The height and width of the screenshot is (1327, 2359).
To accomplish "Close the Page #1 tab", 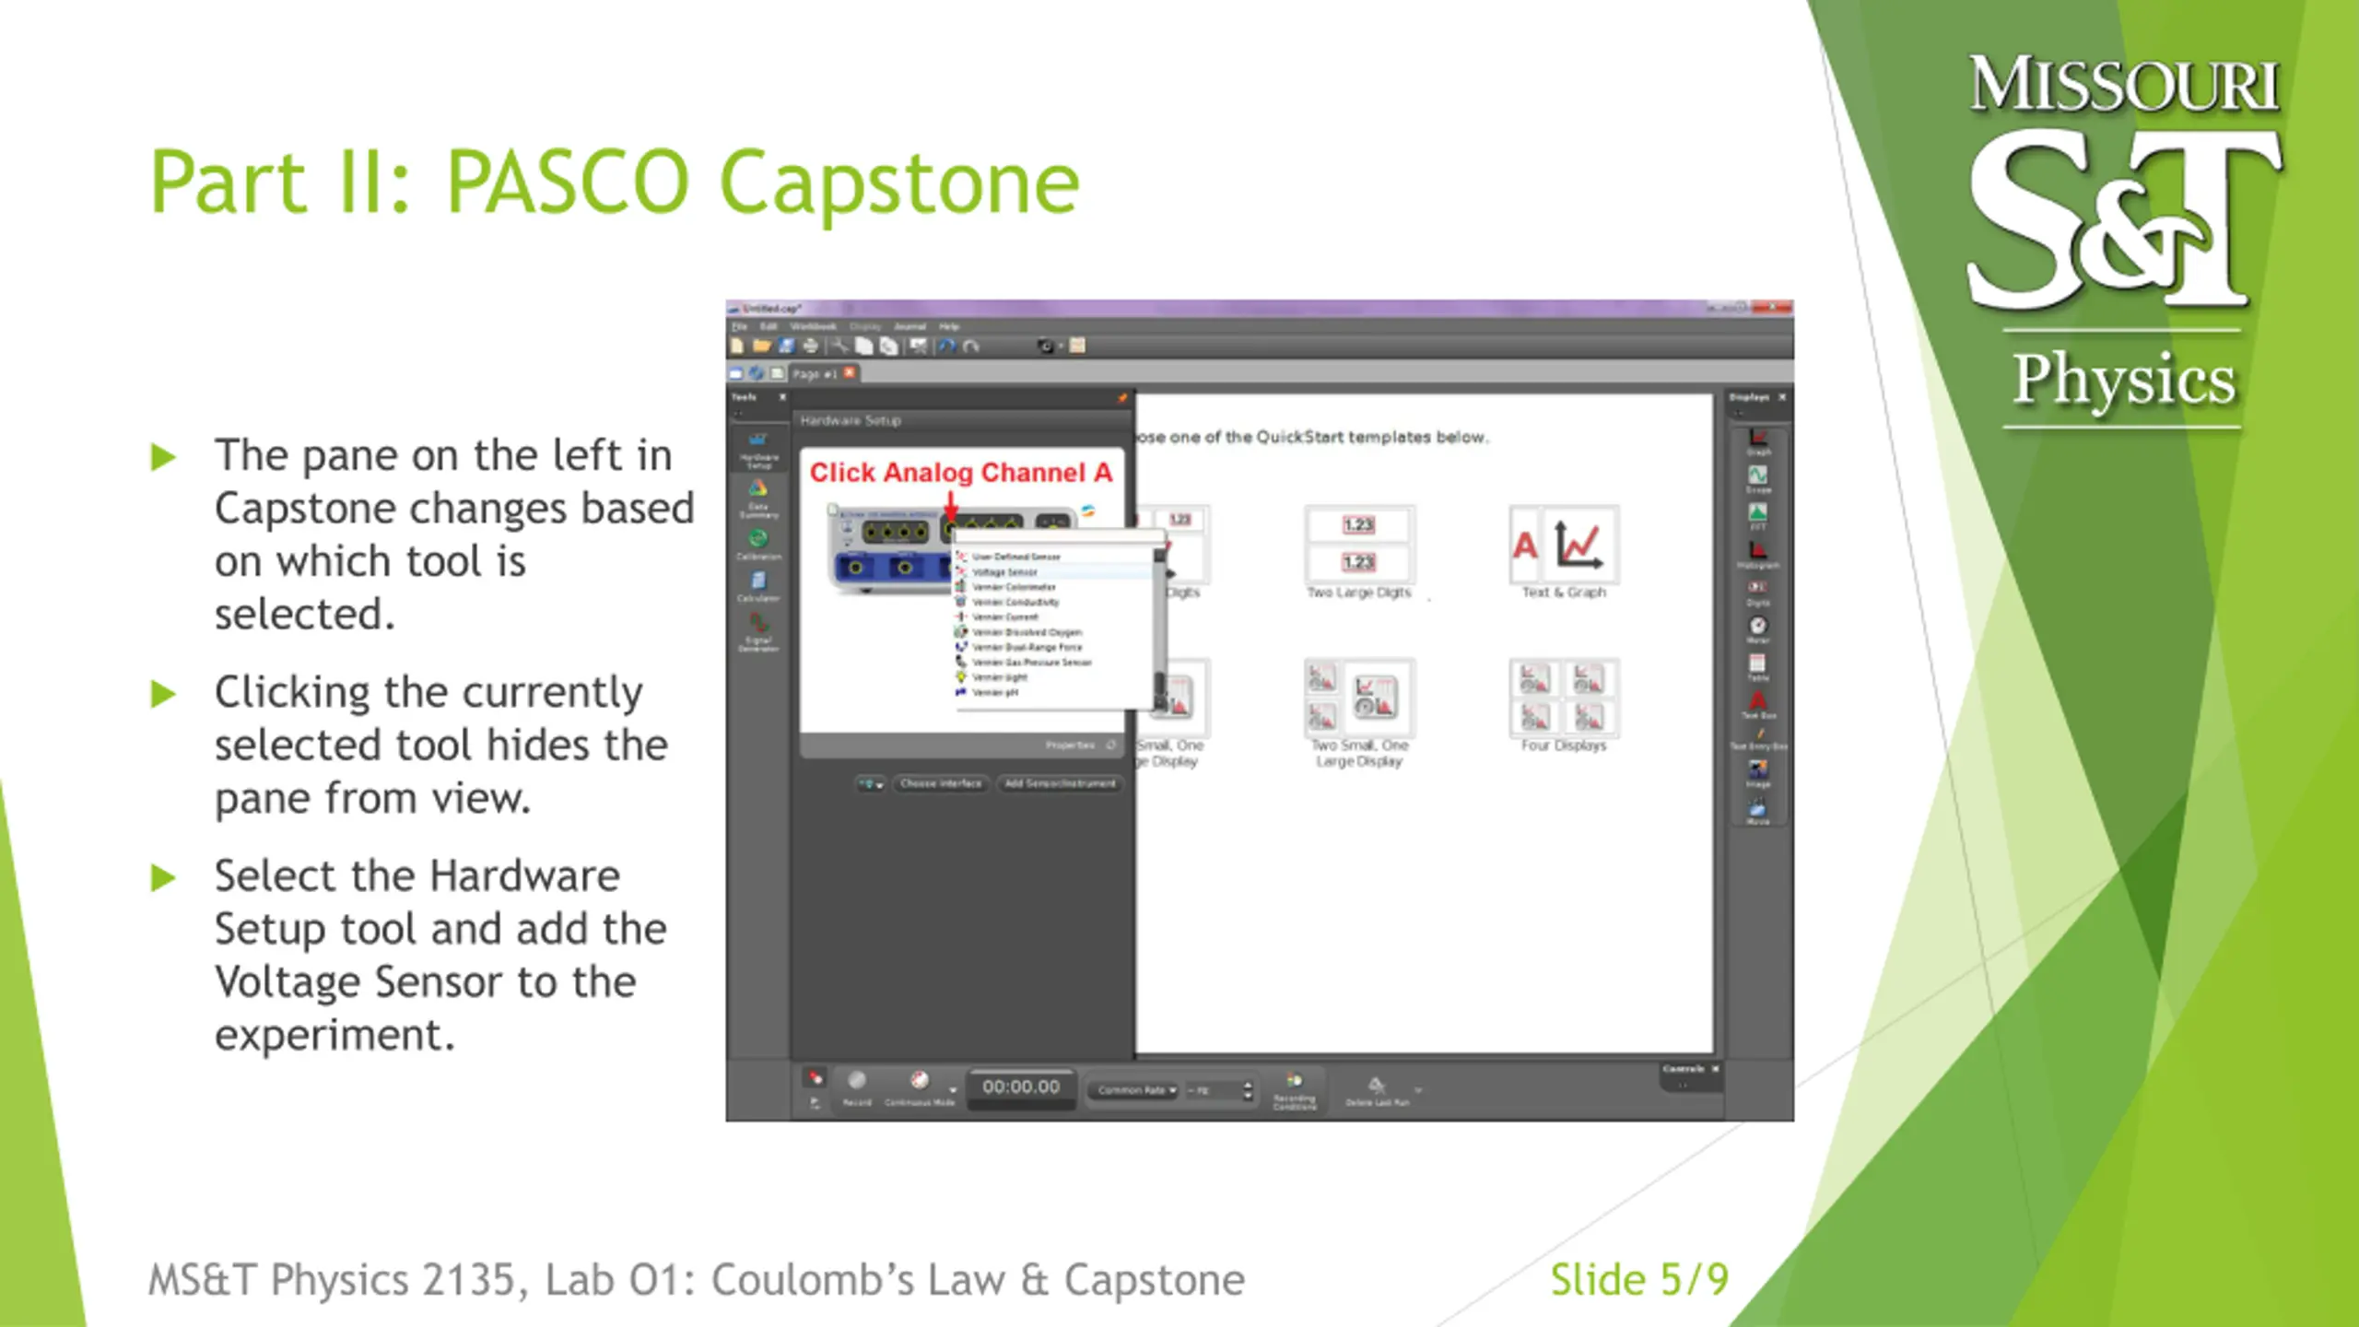I will pos(850,372).
